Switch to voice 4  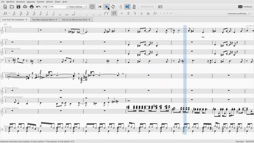click(x=171, y=14)
